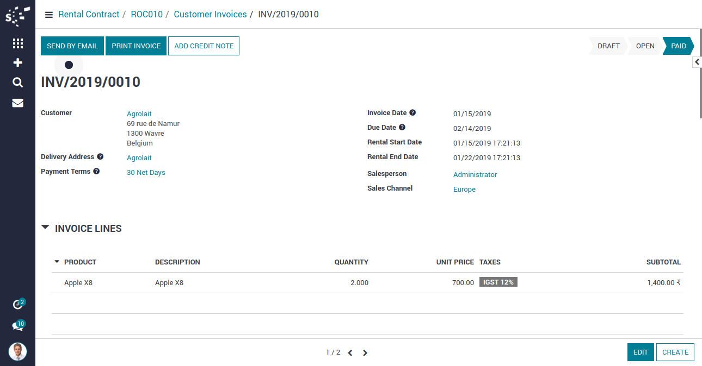This screenshot has width=702, height=366.
Task: Click the IGST 12% tax tag
Action: pos(498,282)
